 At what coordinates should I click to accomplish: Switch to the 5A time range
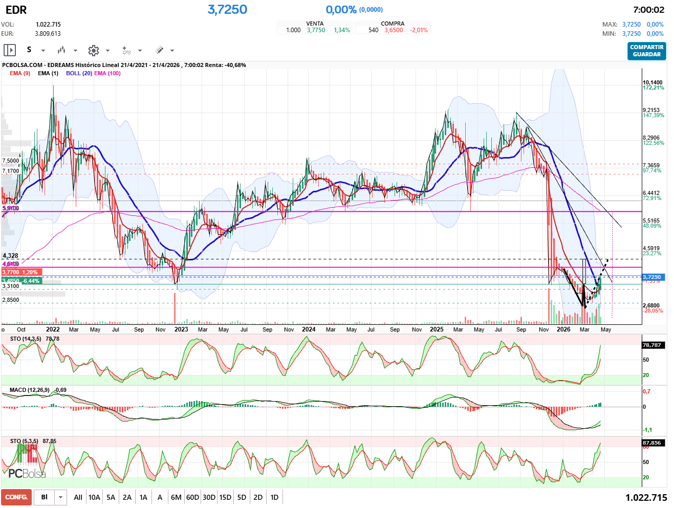111,497
